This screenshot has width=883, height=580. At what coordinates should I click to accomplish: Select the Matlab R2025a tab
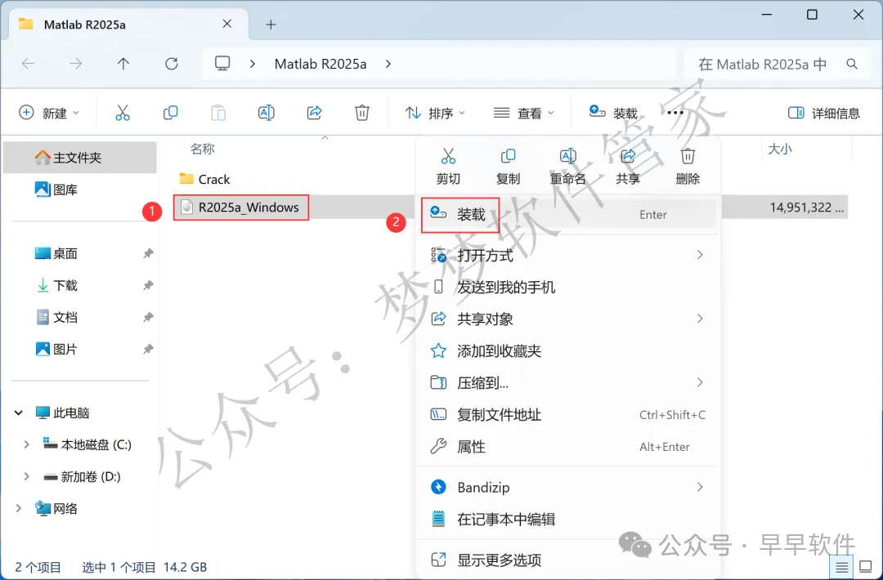point(128,25)
